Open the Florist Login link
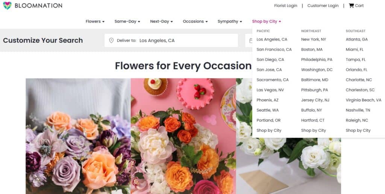The width and height of the screenshot is (385, 194). click(286, 6)
